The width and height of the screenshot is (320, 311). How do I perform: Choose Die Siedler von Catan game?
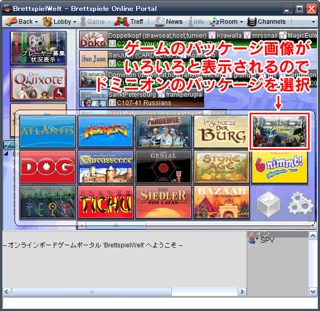click(x=164, y=202)
